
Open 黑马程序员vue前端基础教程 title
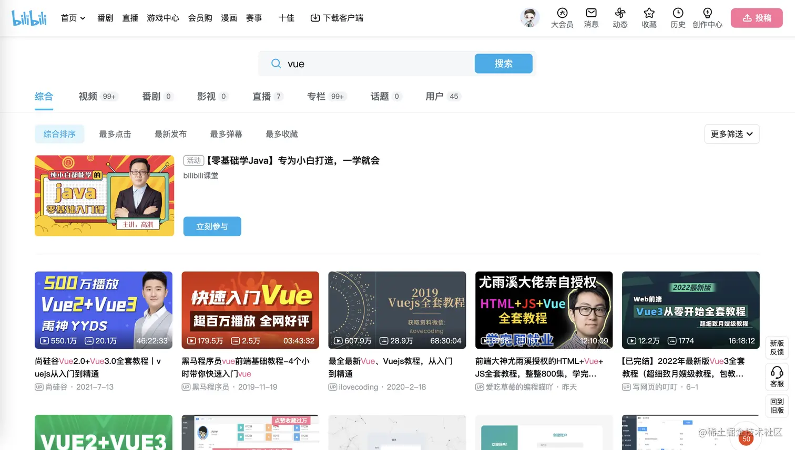(246, 368)
